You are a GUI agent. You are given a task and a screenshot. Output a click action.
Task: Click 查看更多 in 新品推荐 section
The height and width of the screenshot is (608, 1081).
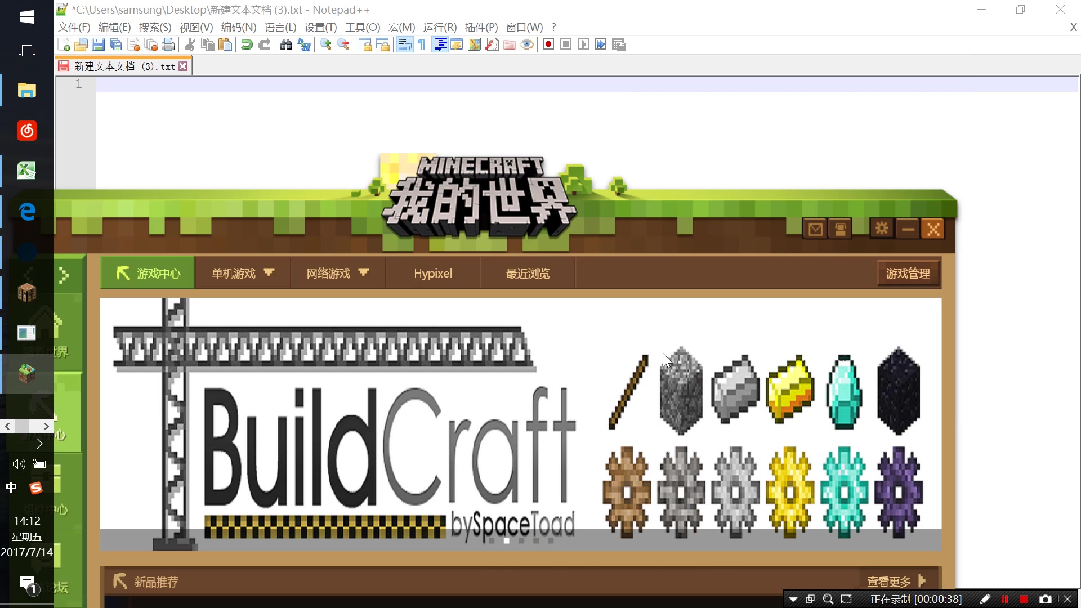tap(896, 581)
